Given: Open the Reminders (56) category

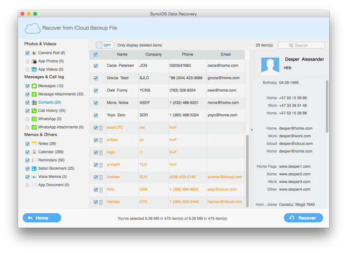Looking at the screenshot, I should point(52,160).
